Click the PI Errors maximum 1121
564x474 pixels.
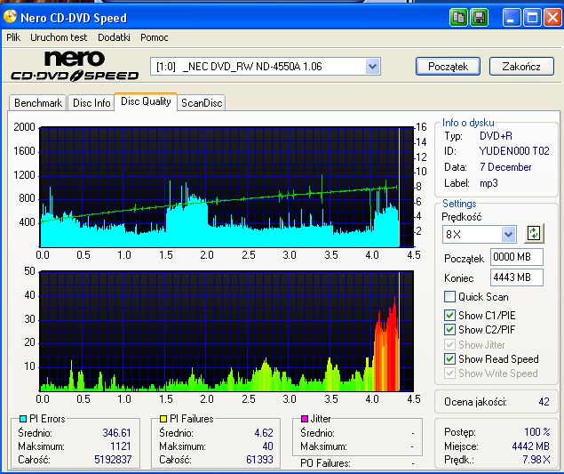click(121, 446)
